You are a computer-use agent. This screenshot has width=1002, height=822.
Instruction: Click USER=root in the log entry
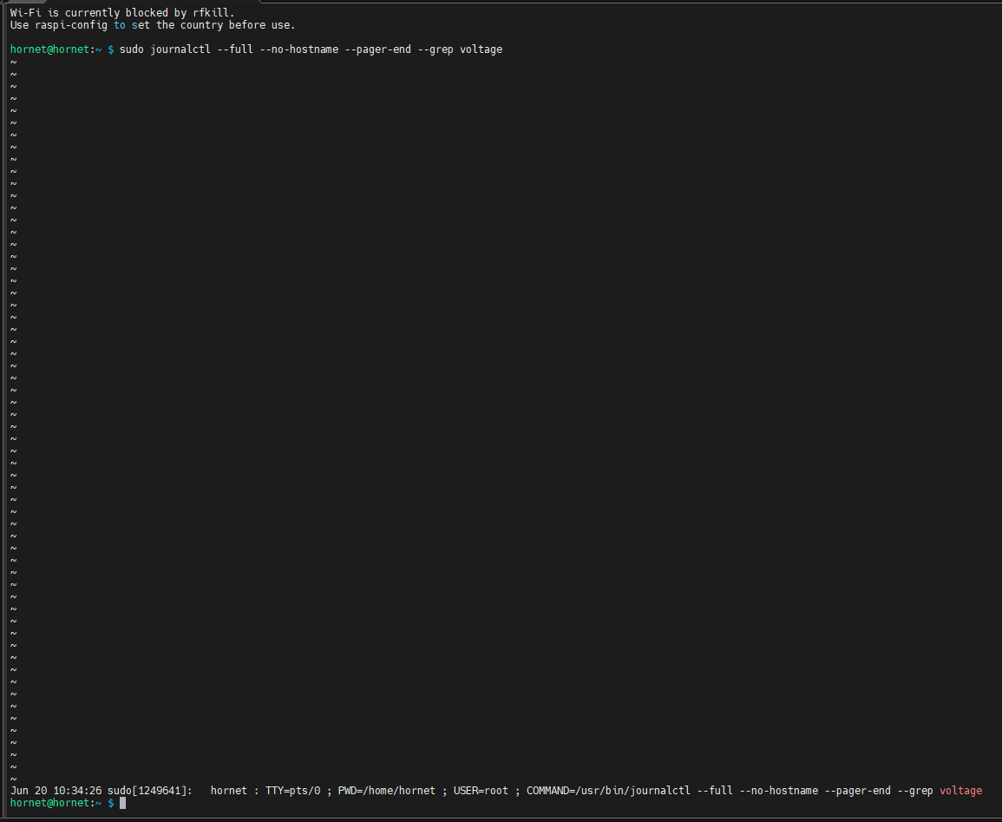point(481,791)
